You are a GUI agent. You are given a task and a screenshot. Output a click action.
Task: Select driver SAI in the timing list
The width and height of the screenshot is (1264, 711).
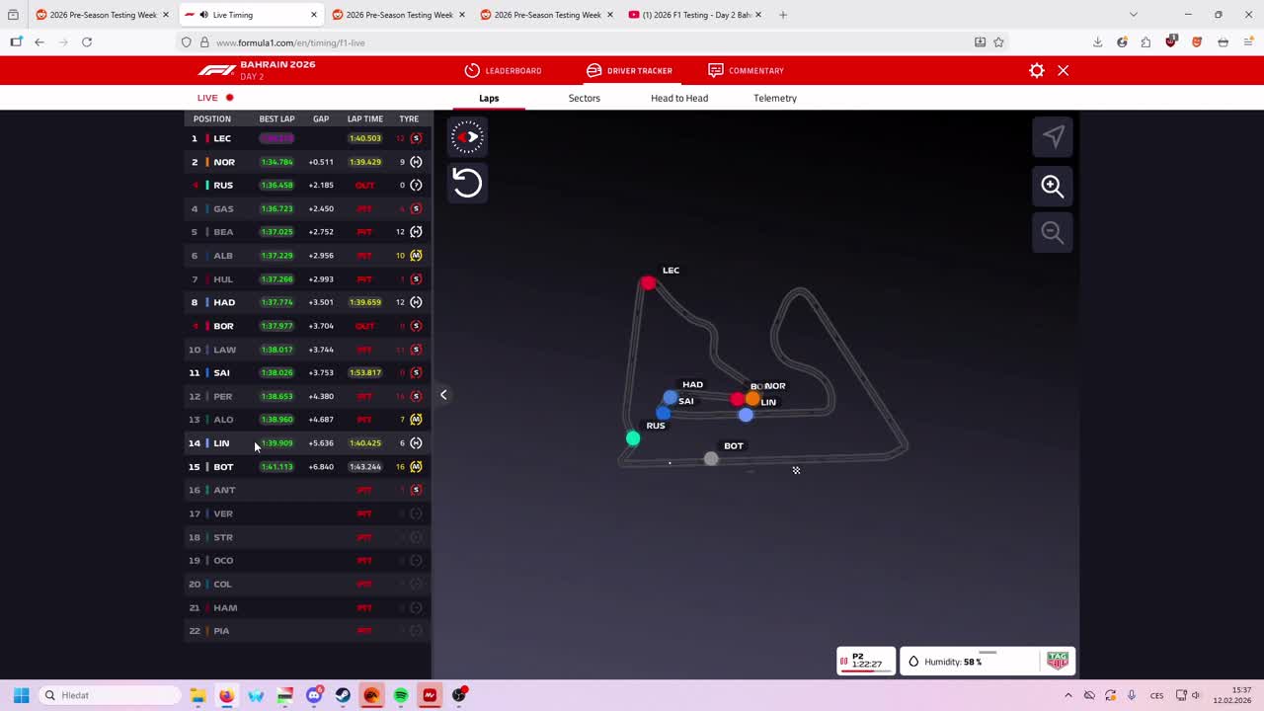(307, 372)
